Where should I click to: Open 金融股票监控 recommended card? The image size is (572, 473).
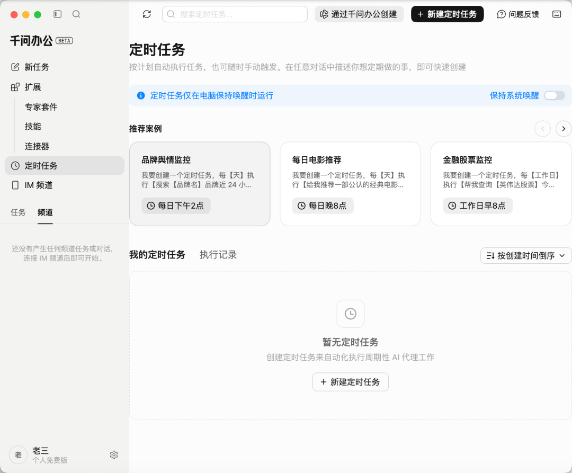pyautogui.click(x=501, y=184)
